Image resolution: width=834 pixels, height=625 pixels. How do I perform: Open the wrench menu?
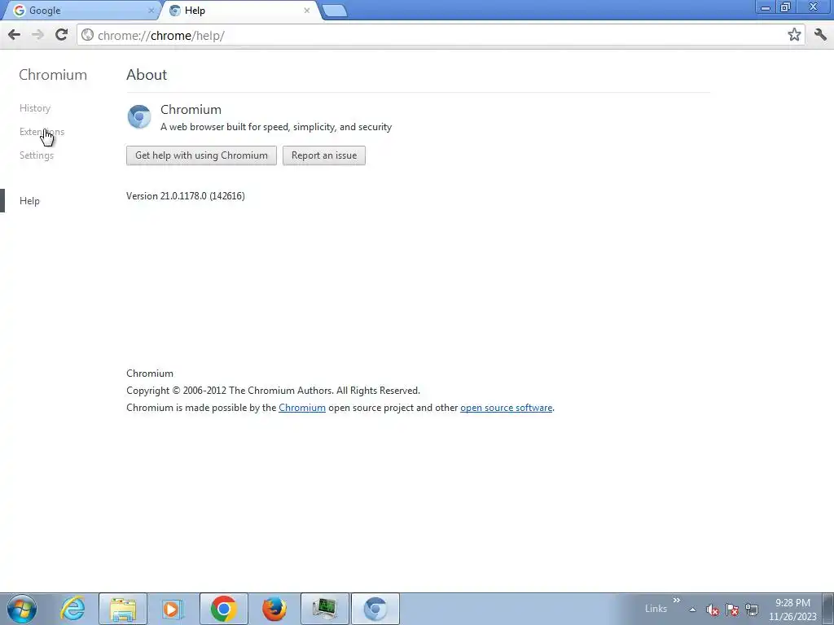[x=820, y=35]
